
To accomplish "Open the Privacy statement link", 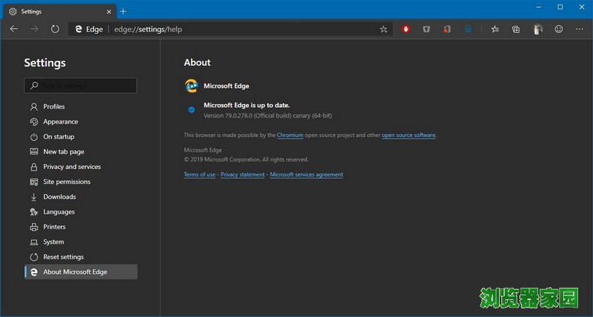I will [x=243, y=175].
